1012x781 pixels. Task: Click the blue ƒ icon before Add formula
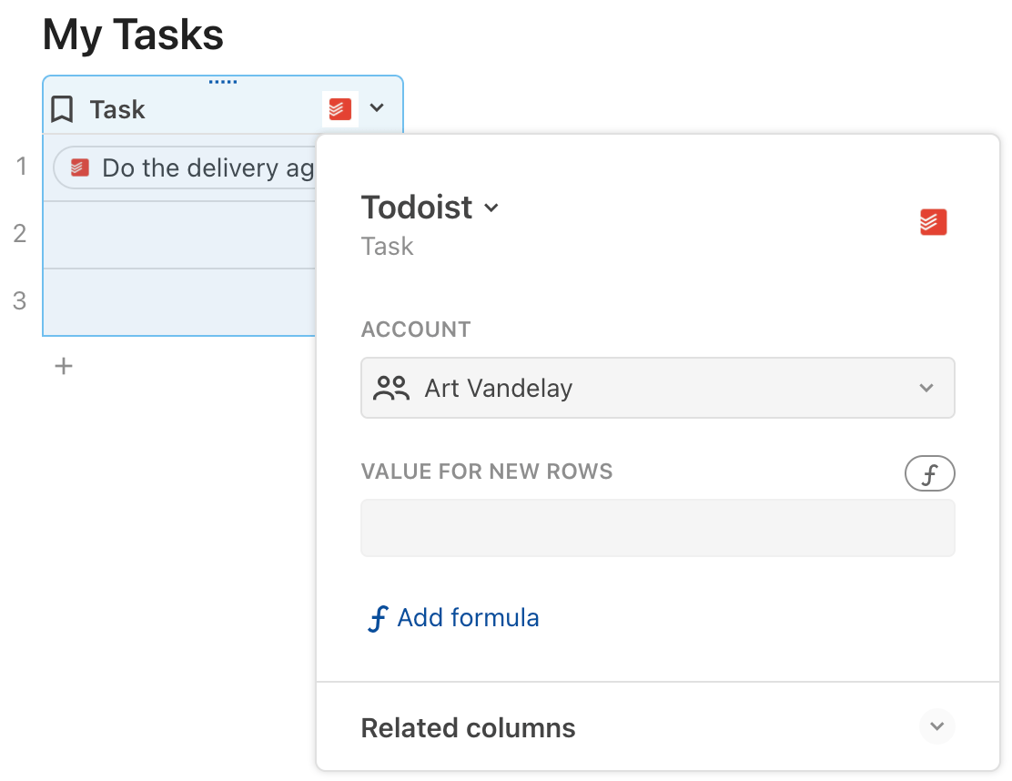click(376, 617)
